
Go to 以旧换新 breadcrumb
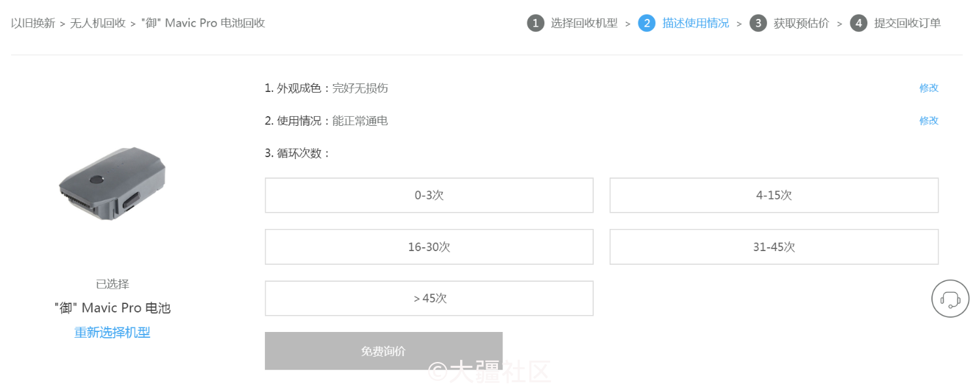(33, 23)
